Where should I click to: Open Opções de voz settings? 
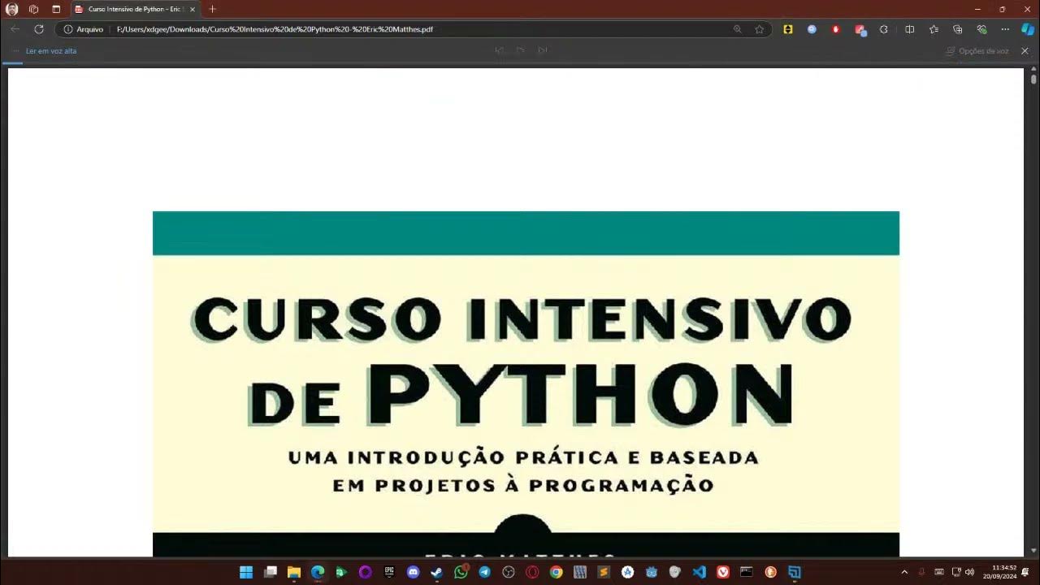pyautogui.click(x=977, y=50)
